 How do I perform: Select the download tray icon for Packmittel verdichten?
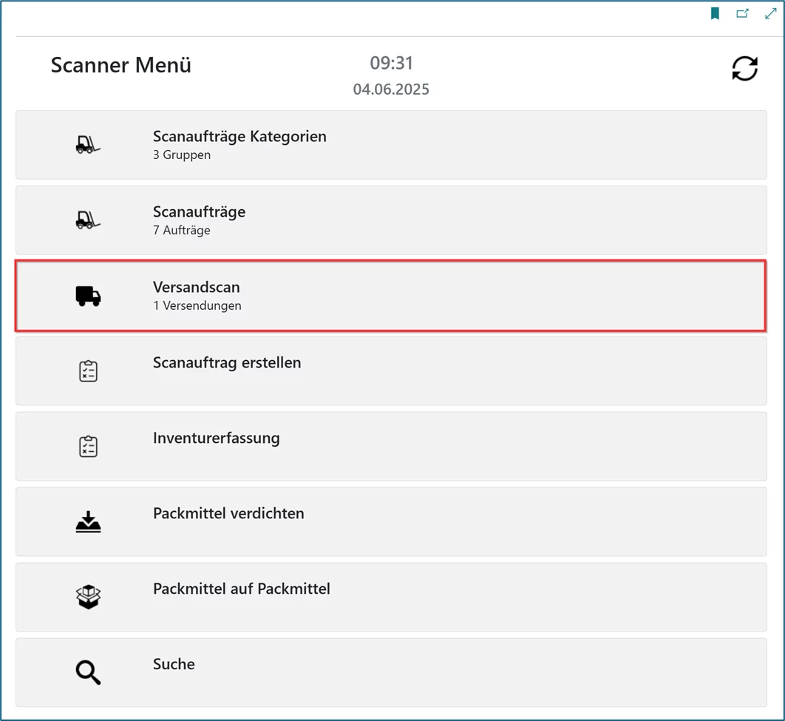(88, 522)
